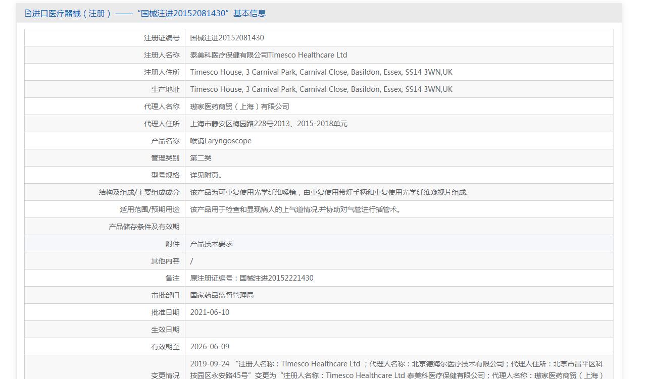647x379 pixels.
Task: Click the 其他内容 row label
Action: 165,261
